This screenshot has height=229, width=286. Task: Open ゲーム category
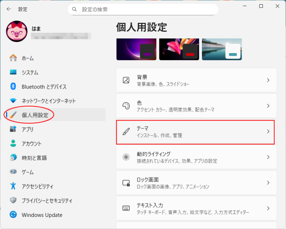pos(56,172)
